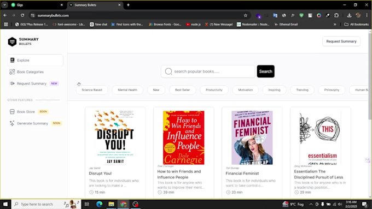Click the 20 min reading time
372x209 pixels.
(234, 192)
